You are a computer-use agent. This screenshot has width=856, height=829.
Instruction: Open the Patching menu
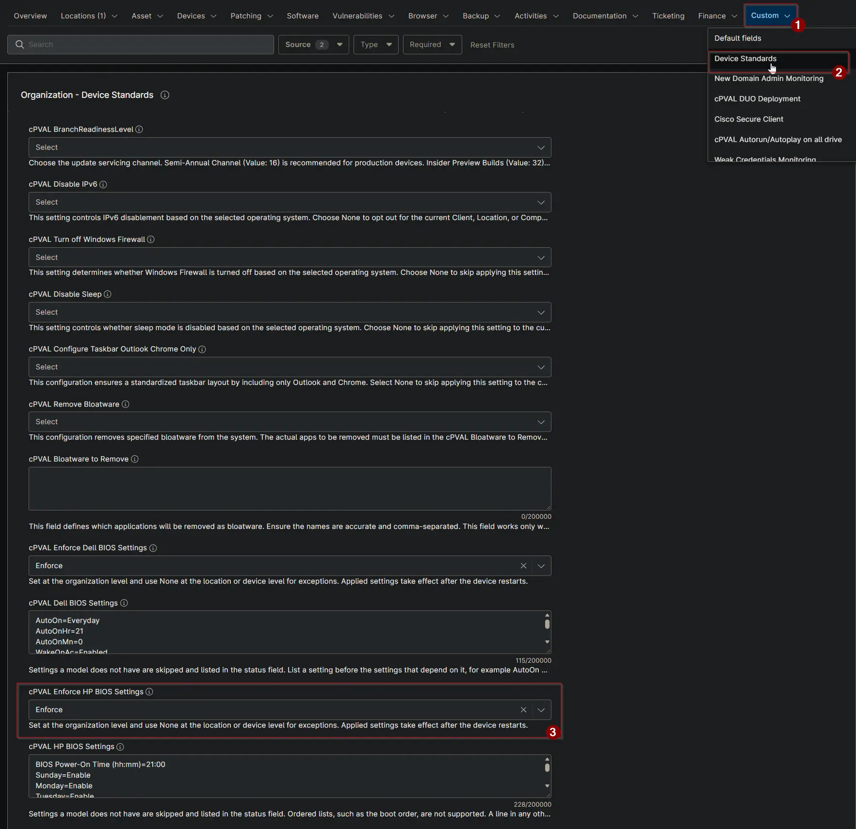252,16
